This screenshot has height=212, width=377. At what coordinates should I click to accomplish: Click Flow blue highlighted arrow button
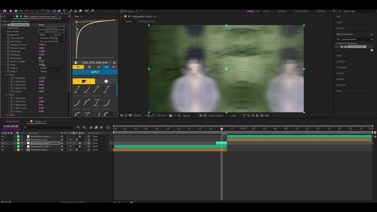click(x=106, y=67)
